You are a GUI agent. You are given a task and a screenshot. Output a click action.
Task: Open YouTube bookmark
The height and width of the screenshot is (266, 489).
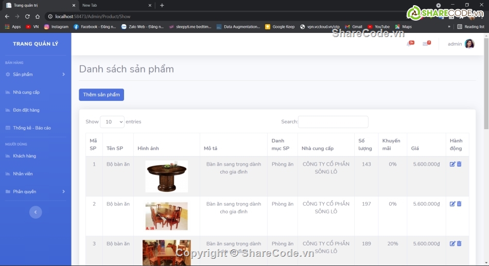(x=379, y=27)
